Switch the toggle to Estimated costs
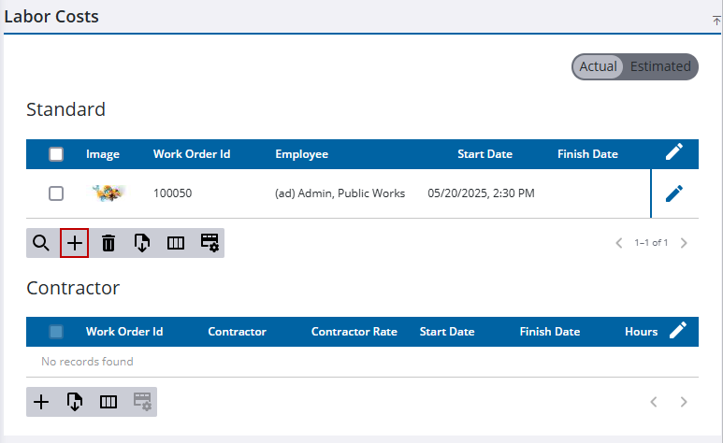The image size is (723, 443). pyautogui.click(x=660, y=66)
